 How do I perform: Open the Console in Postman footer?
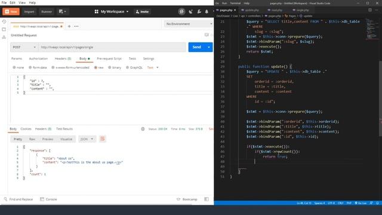point(48,199)
